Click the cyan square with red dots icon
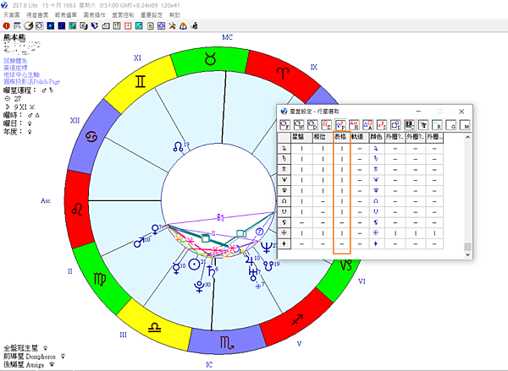 pyautogui.click(x=139, y=26)
